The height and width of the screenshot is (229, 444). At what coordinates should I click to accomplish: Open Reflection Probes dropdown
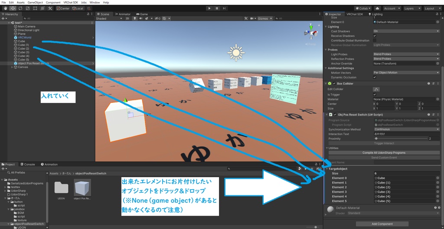(x=406, y=59)
